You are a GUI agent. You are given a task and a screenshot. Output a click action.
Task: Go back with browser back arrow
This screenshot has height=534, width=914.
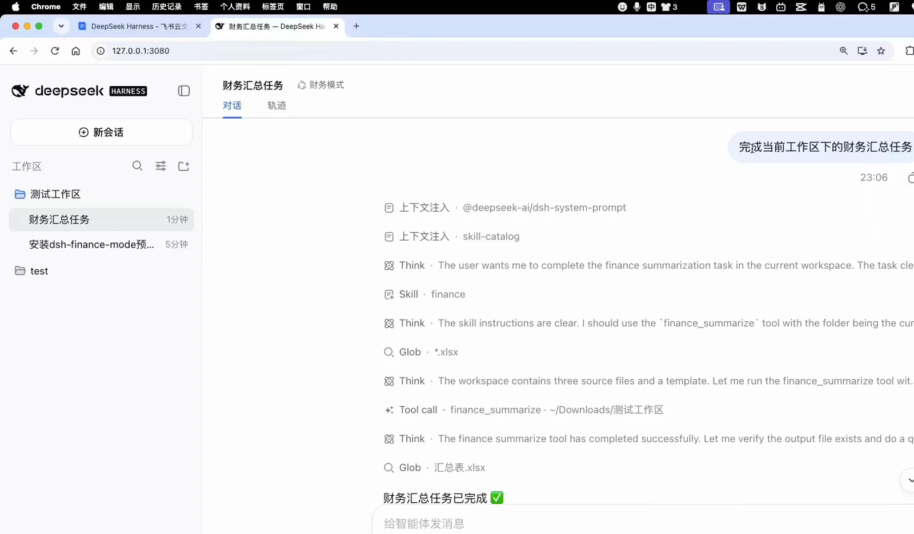tap(14, 51)
